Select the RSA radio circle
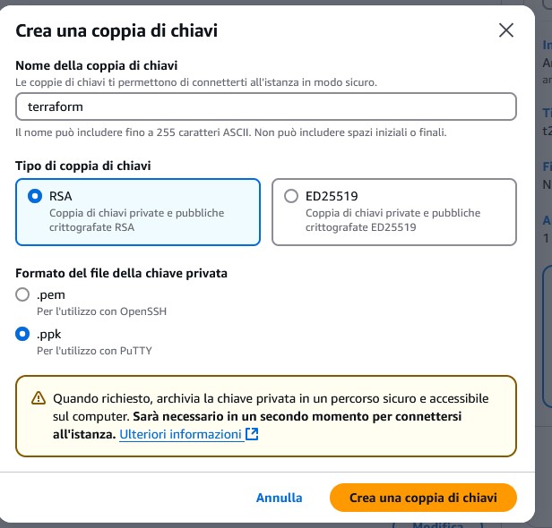The image size is (552, 528). (35, 196)
